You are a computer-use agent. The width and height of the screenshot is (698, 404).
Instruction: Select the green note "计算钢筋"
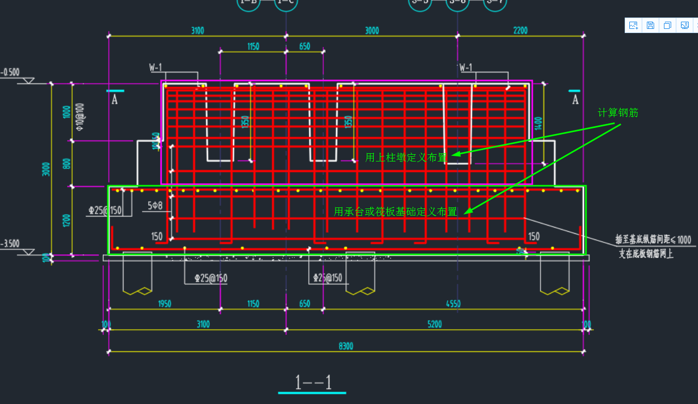(617, 112)
